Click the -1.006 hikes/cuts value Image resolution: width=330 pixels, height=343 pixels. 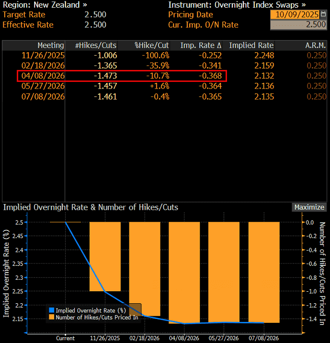point(105,56)
